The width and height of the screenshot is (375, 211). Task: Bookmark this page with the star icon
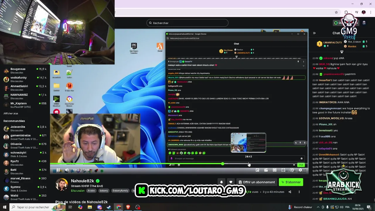[336, 12]
